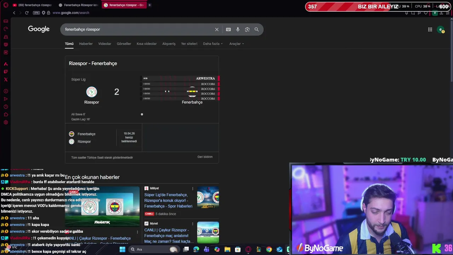Open Aria AI icon in sidebar
Image resolution: width=453 pixels, height=255 pixels.
point(6,64)
